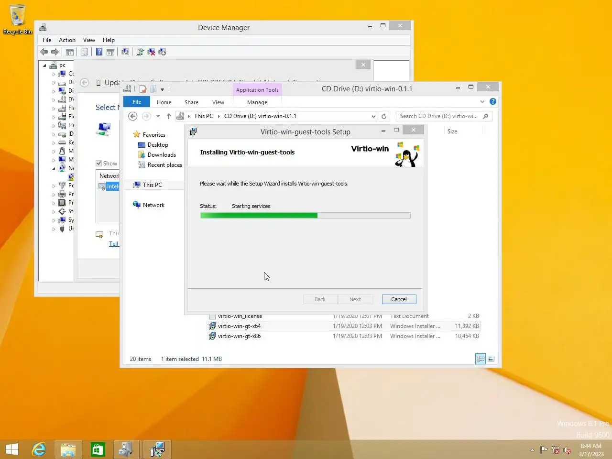Open Customize Quick Access Toolbar dropdown

[162, 89]
